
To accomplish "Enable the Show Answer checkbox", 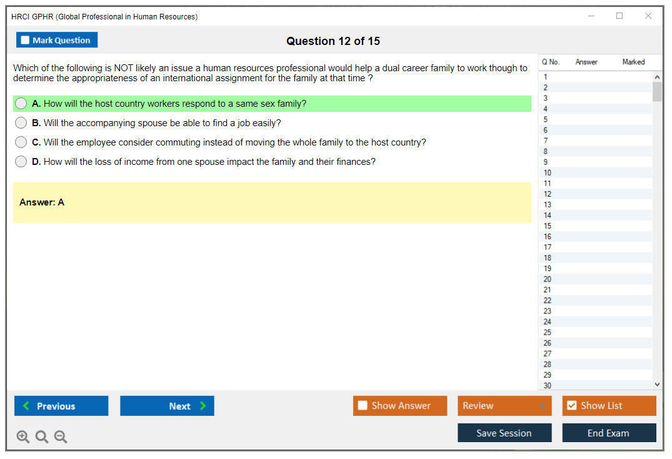I will click(363, 406).
